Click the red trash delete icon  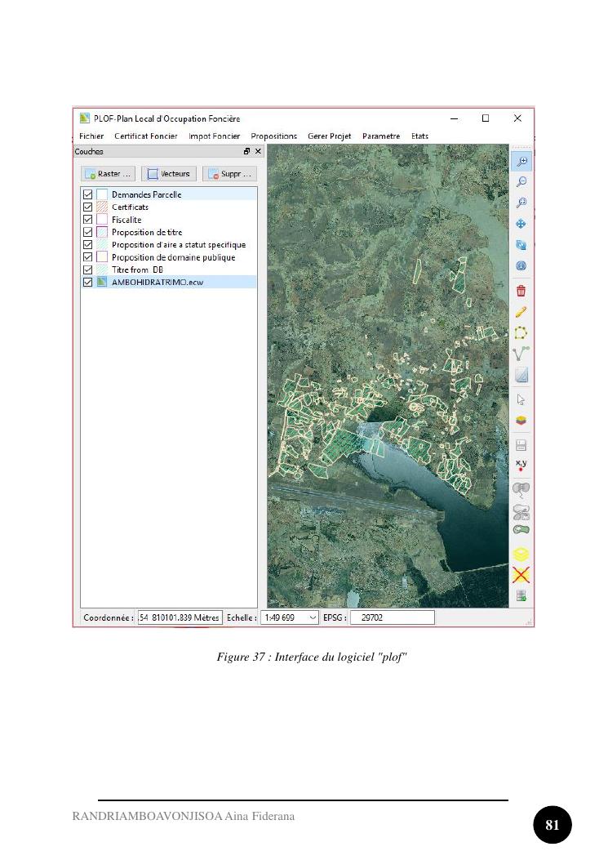521,291
